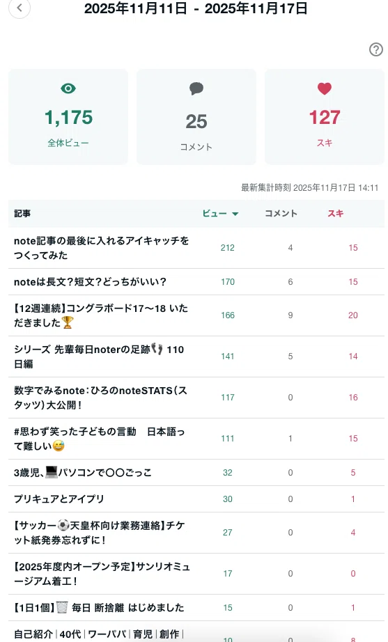The image size is (388, 642).
Task: Go back using the left chevron button
Action: pos(20,8)
